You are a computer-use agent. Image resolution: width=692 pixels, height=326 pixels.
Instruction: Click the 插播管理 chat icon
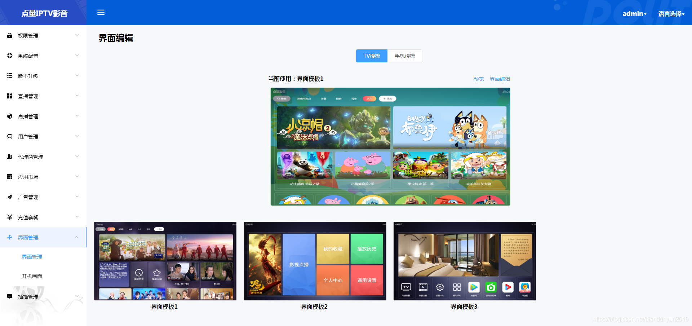coord(10,296)
